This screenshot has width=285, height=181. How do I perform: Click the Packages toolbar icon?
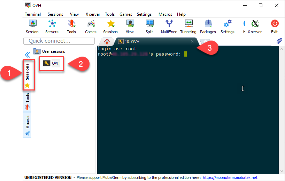coord(208,27)
